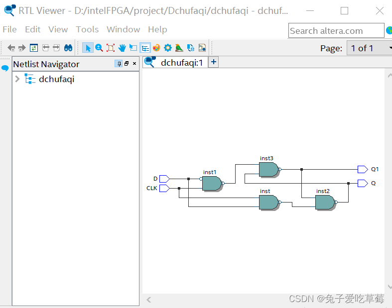Float the Netlist Navigator panel

coord(127,64)
